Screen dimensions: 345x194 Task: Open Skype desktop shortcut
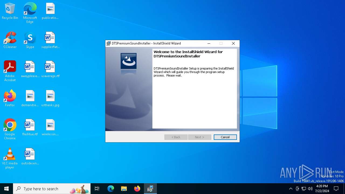[30, 40]
